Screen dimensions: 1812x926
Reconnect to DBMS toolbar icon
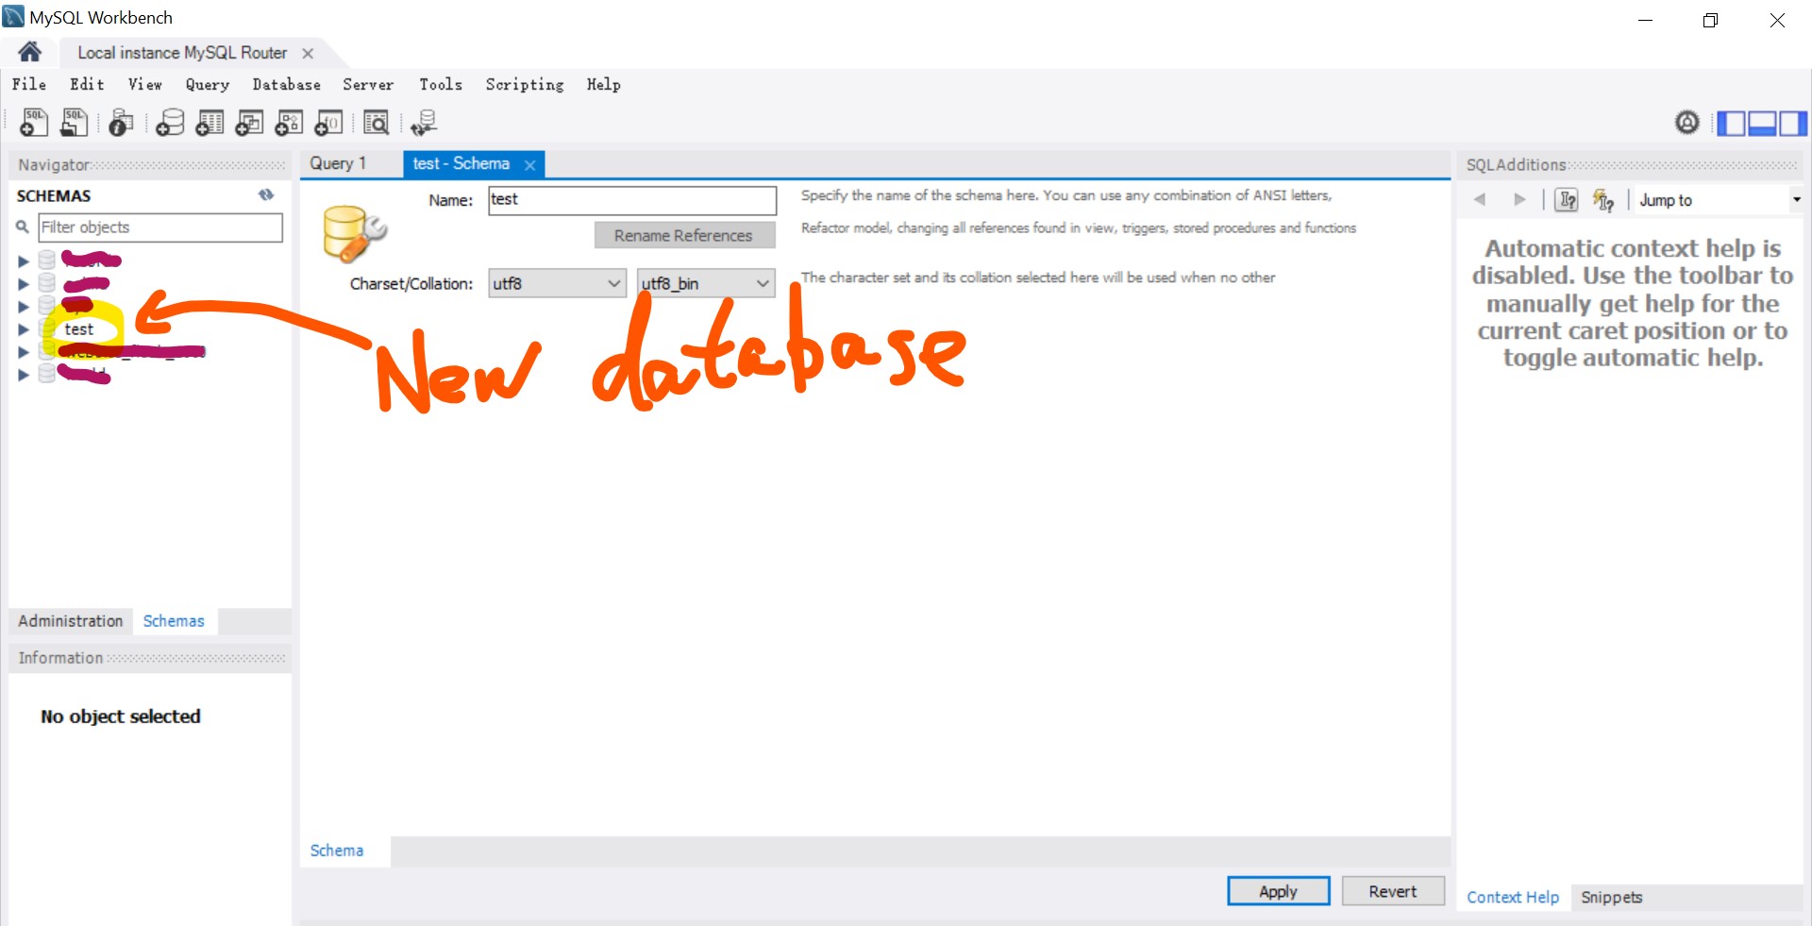pos(424,123)
